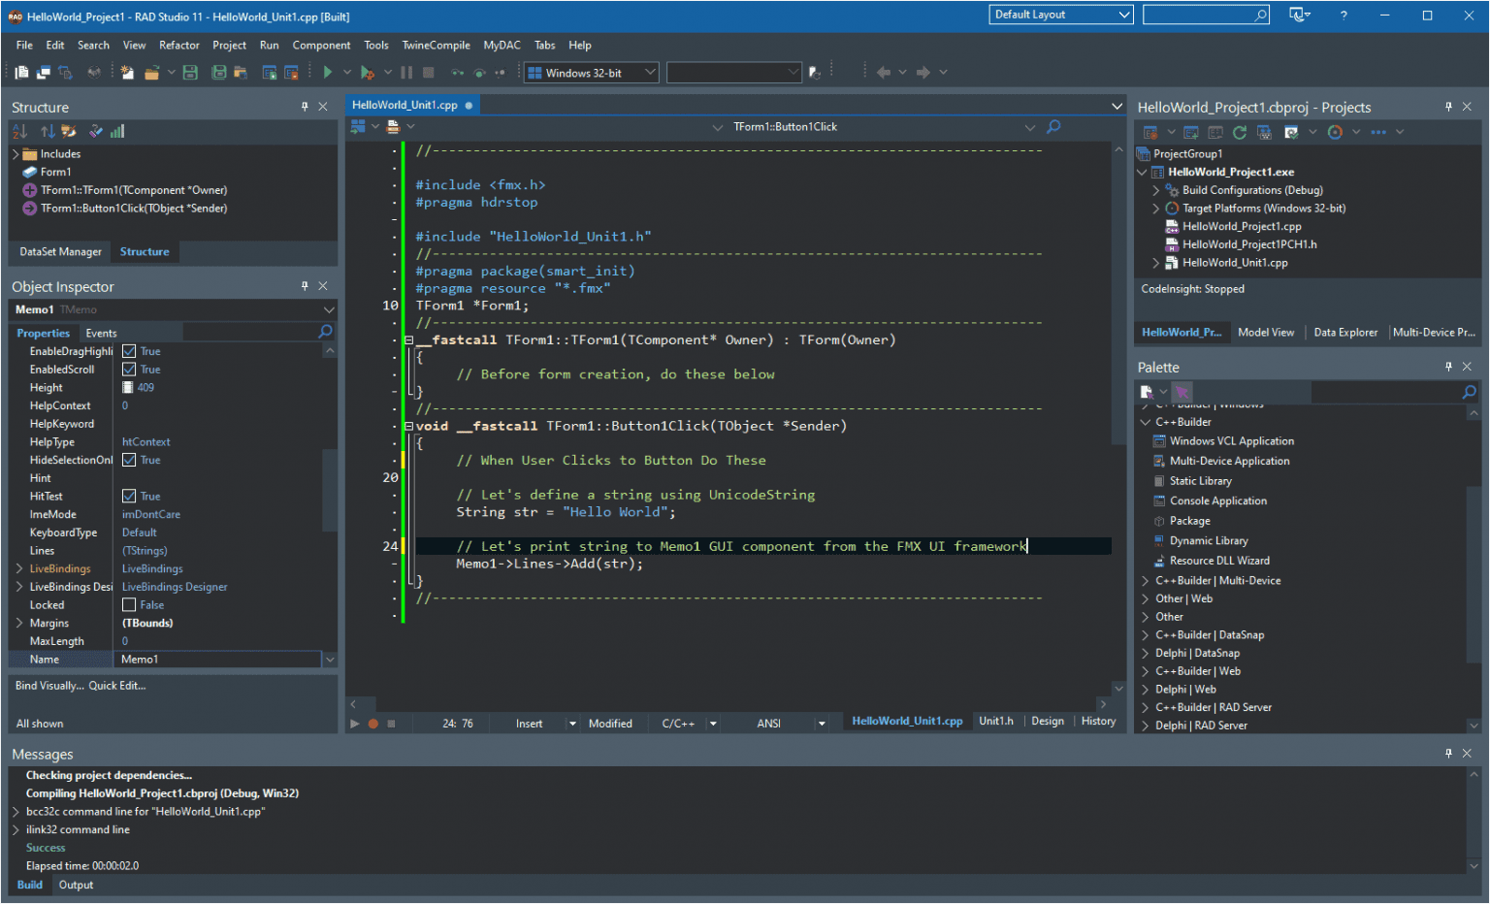Open the Output tab in Messages
The width and height of the screenshot is (1490, 904).
click(76, 885)
